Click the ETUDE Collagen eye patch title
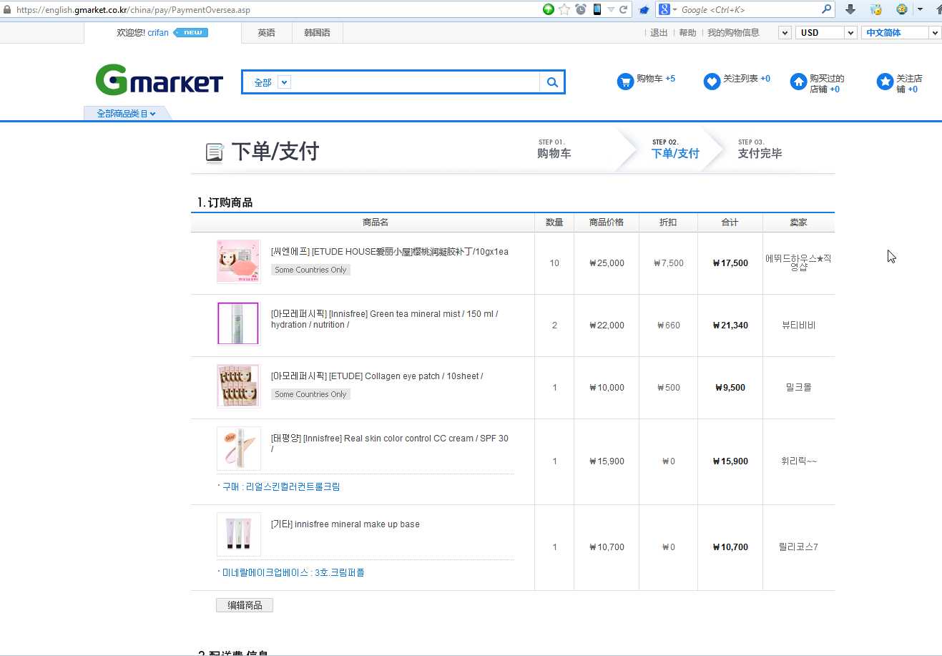Viewport: 942px width, 656px height. pos(377,376)
